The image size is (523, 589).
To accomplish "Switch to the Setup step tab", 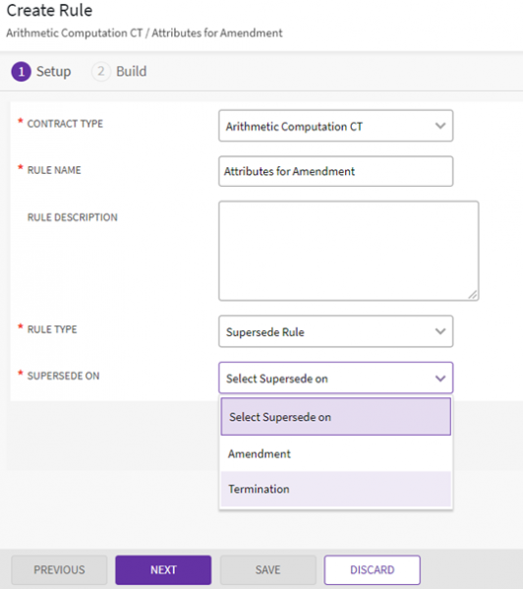I will tap(41, 72).
